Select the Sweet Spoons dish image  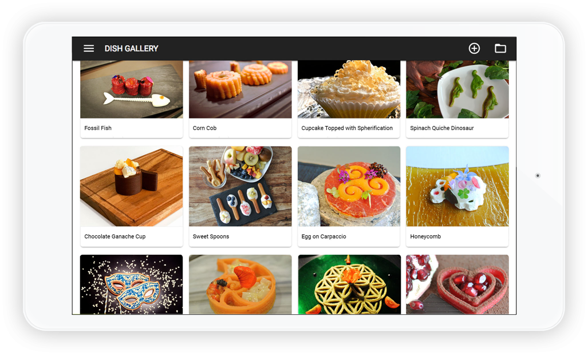tap(240, 186)
